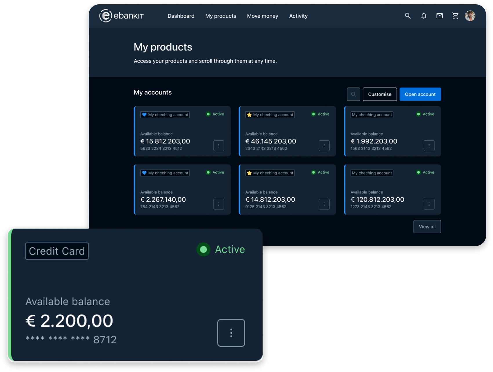Open the shopping cart icon
The image size is (493, 372).
tap(455, 16)
